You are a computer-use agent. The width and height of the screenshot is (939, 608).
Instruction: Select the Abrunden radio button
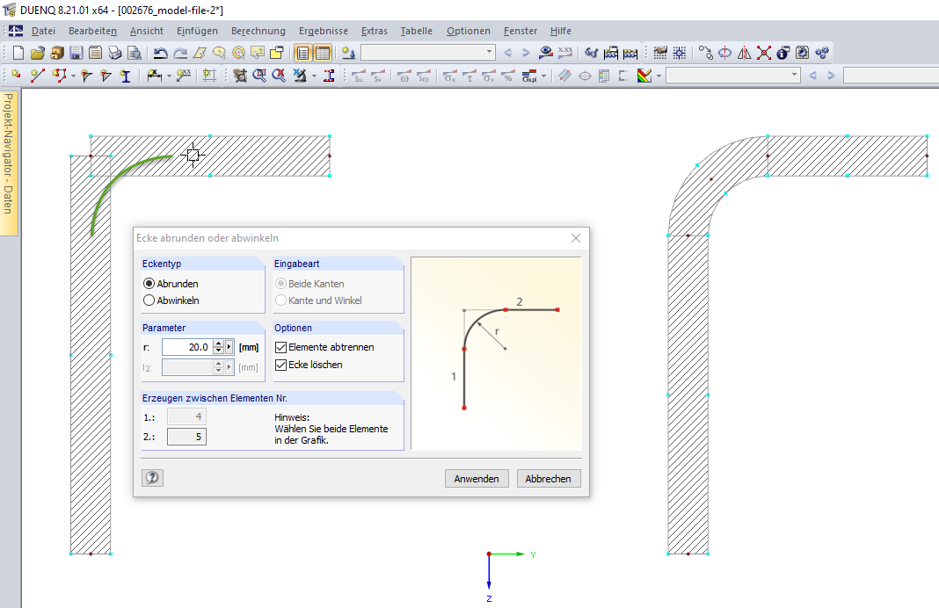pos(149,283)
